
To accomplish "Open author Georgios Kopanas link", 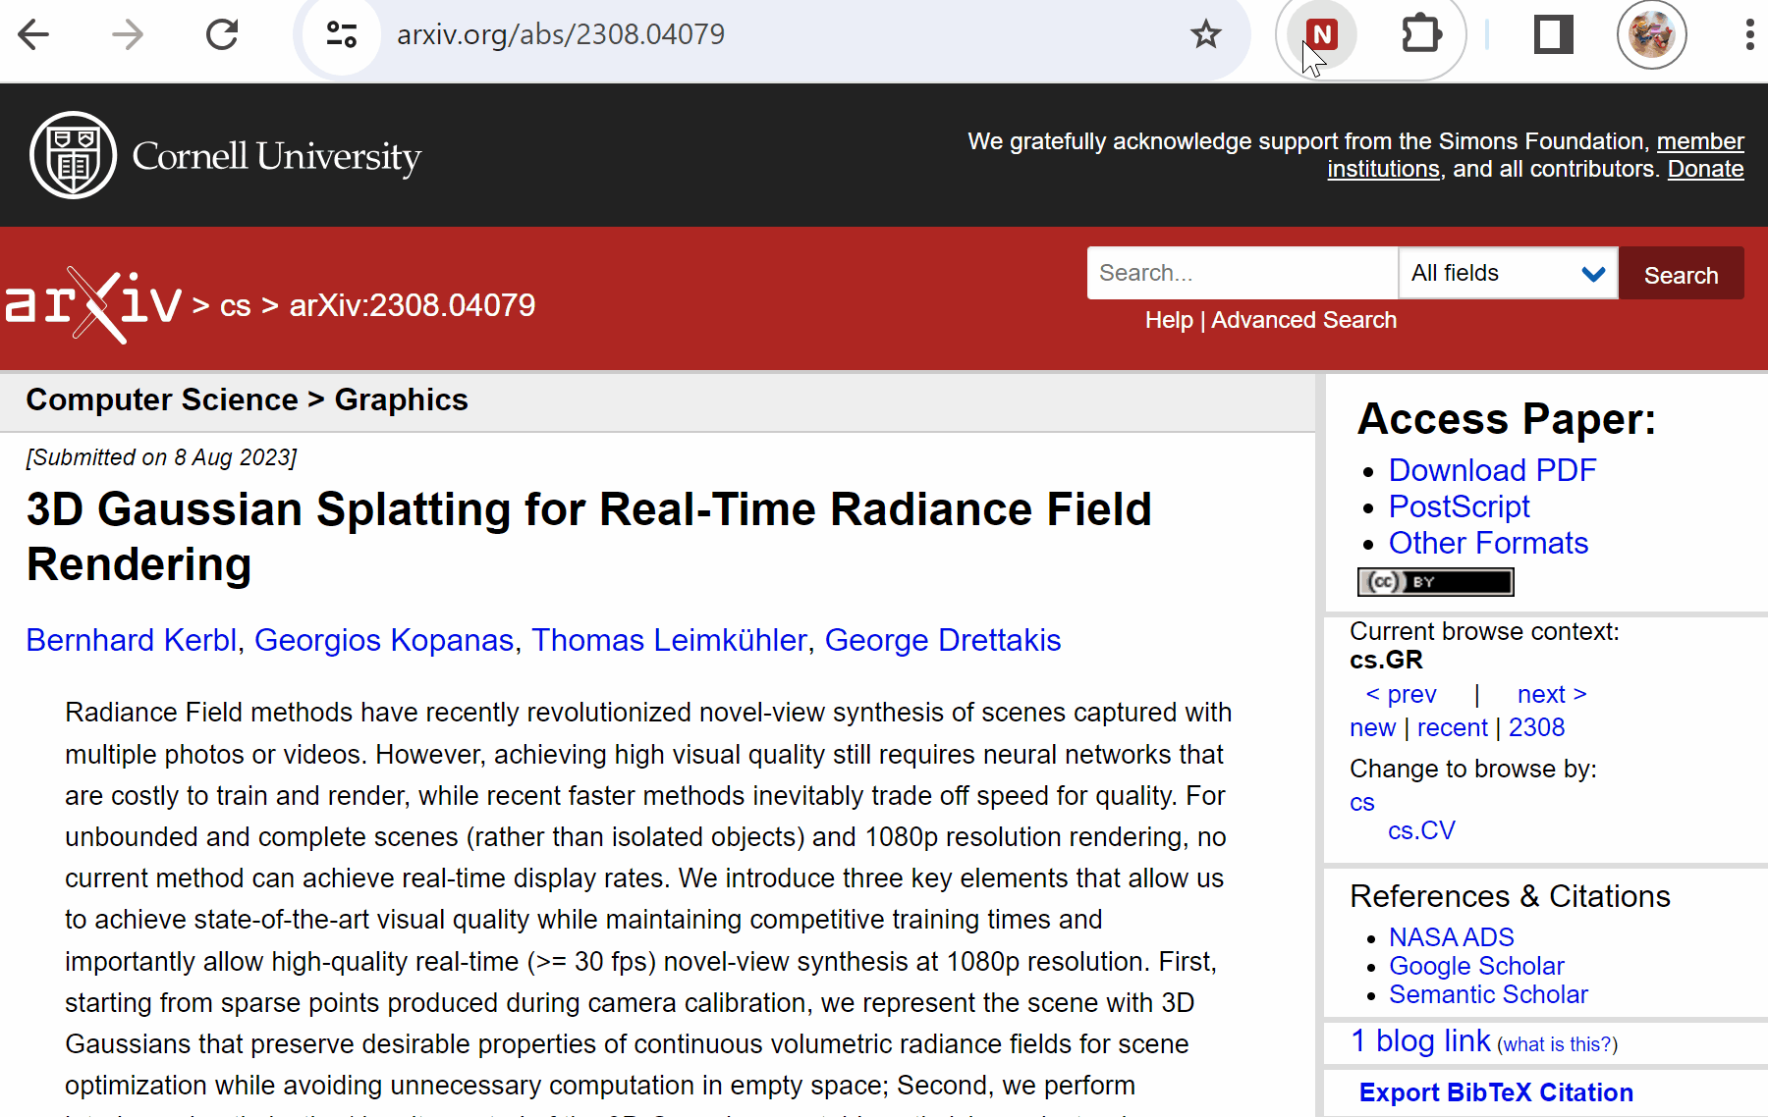I will click(384, 640).
